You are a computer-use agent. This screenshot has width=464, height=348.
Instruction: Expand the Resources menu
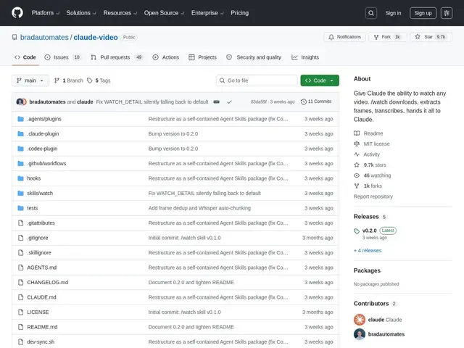pos(120,13)
